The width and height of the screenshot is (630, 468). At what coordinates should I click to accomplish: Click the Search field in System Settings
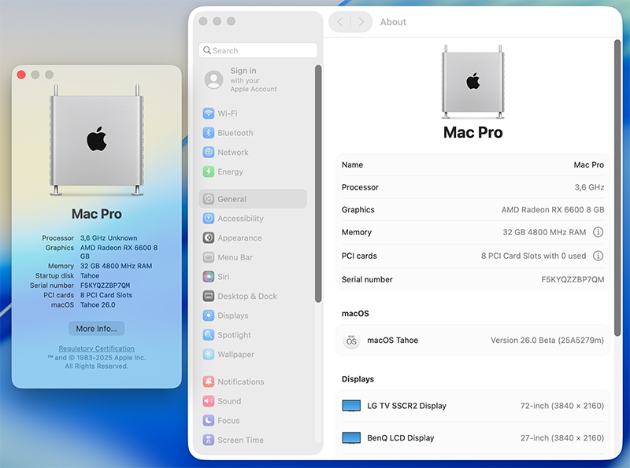258,50
